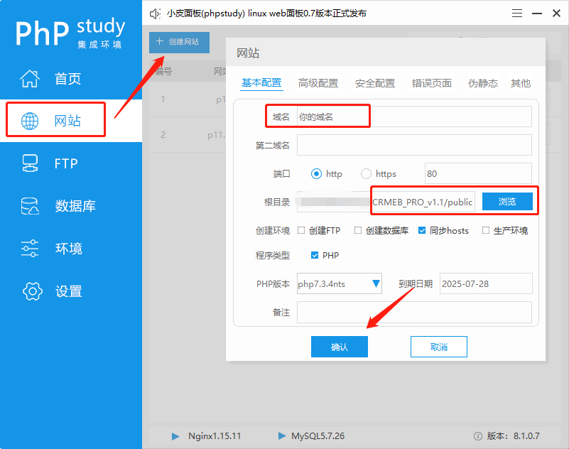Switch to the 其他 tab
The width and height of the screenshot is (569, 449).
pos(521,83)
